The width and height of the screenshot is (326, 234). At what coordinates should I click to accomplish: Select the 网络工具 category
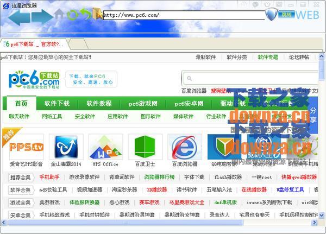pos(52,116)
